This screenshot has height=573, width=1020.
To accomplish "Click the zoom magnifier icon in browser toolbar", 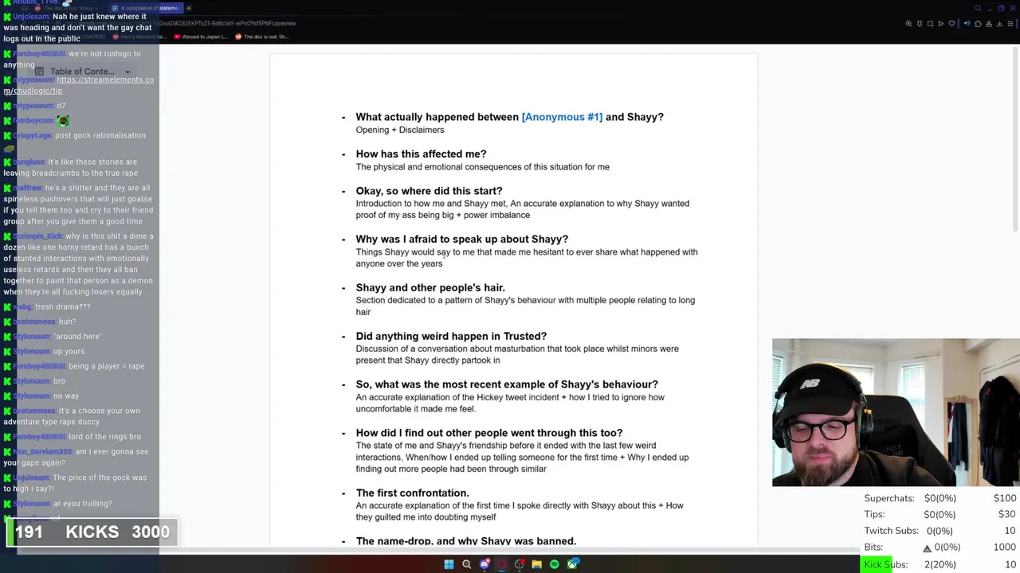I will tap(908, 24).
